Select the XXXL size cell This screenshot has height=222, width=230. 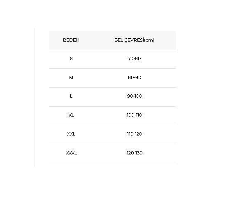point(71,153)
